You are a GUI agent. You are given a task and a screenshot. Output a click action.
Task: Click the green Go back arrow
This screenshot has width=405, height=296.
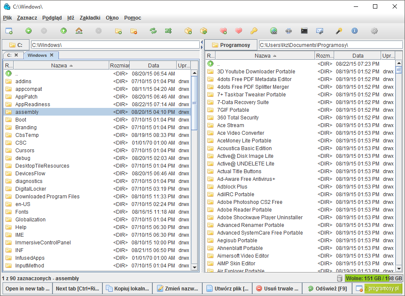pyautogui.click(x=29, y=31)
